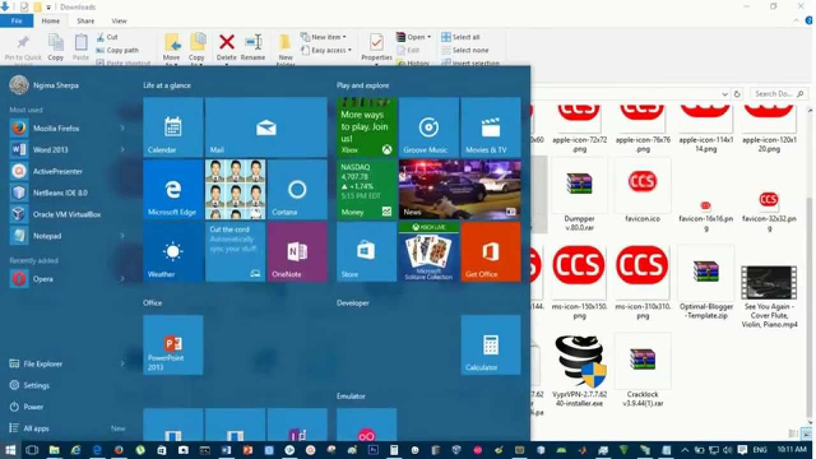816x459 pixels.
Task: Click Ngima Sherpa user account
Action: click(43, 85)
